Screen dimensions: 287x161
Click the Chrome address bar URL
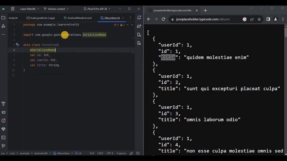tap(203, 19)
